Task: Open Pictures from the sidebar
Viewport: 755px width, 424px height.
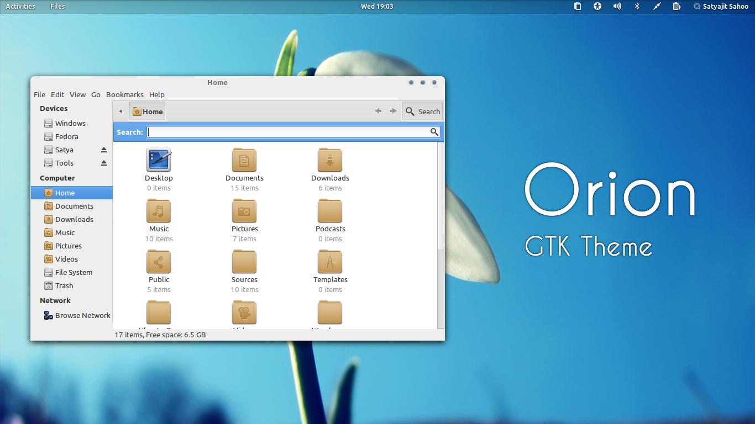Action: (66, 246)
